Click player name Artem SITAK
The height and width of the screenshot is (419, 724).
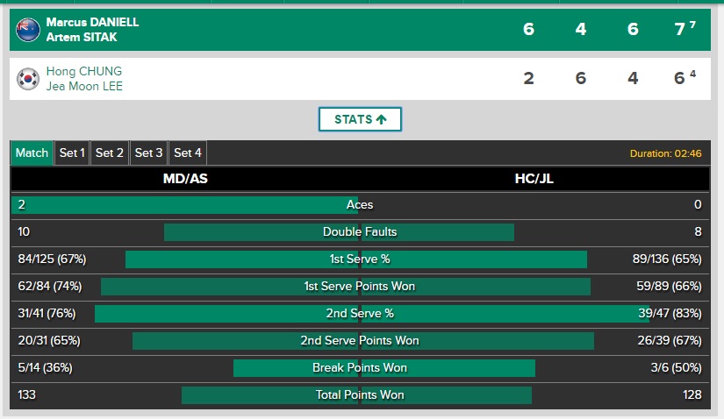[81, 37]
